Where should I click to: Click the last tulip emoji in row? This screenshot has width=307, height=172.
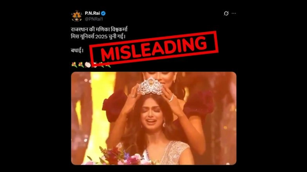pos(108,65)
